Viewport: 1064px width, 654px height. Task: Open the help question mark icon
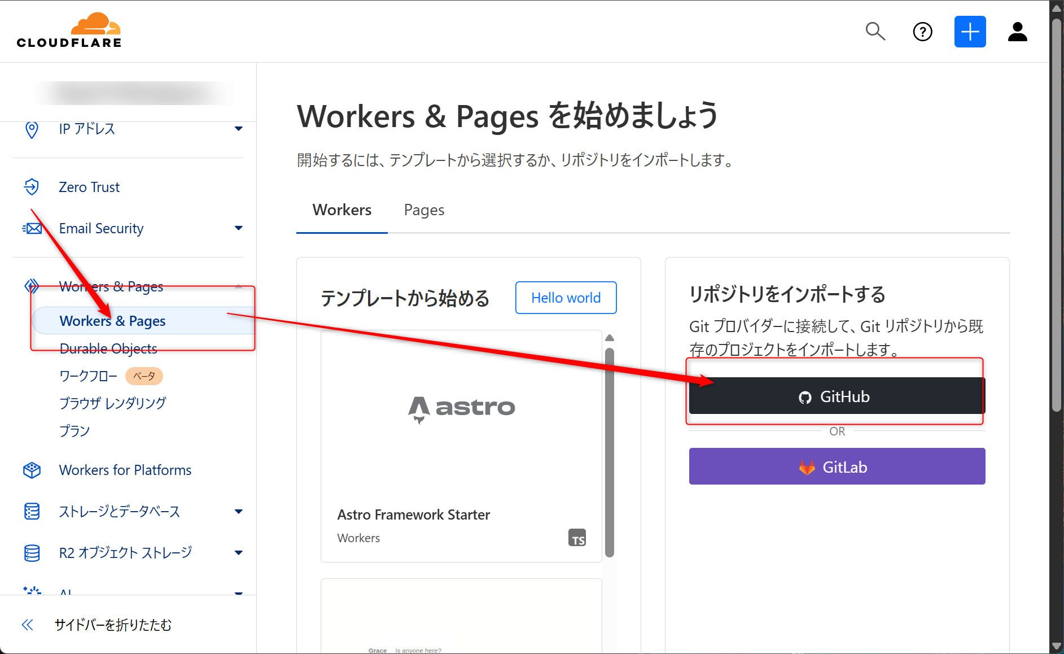922,32
